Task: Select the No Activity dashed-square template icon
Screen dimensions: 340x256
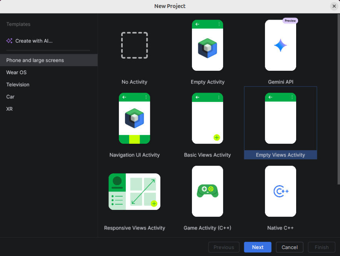Action: coord(135,45)
